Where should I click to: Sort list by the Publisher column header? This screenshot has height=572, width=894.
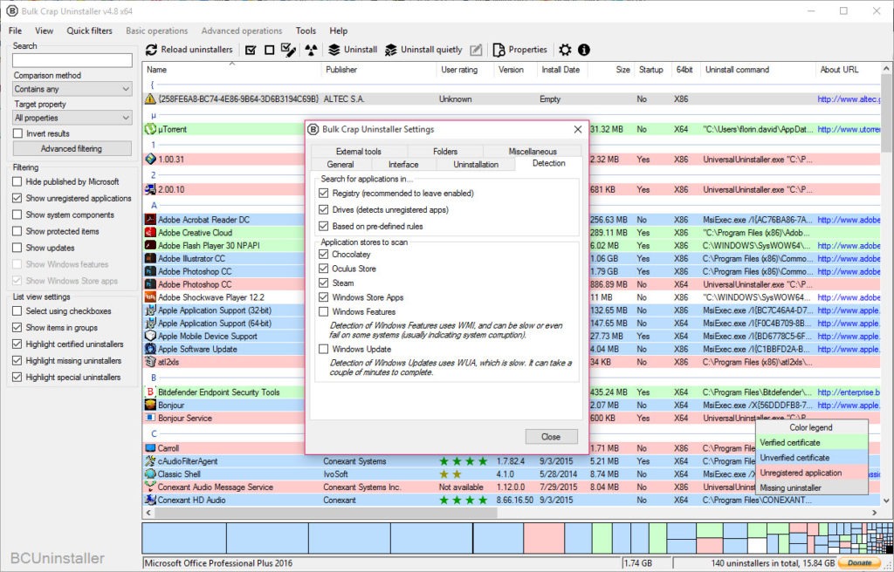(379, 70)
